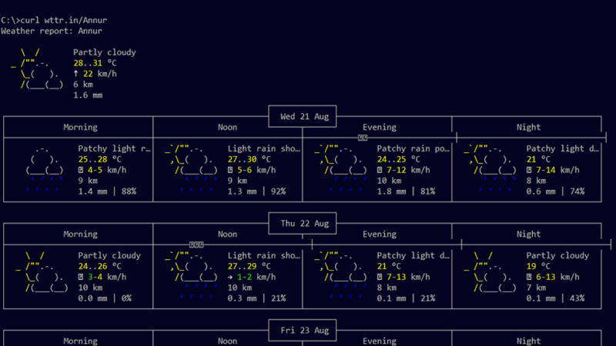
Task: Click current wind speed '22 km/h'
Action: 100,74
